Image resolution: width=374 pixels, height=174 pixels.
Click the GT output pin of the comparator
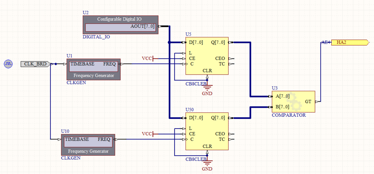(x=308, y=101)
